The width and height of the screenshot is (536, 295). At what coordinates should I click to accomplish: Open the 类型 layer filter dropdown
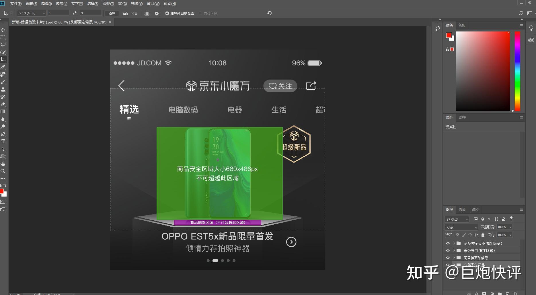coord(457,219)
